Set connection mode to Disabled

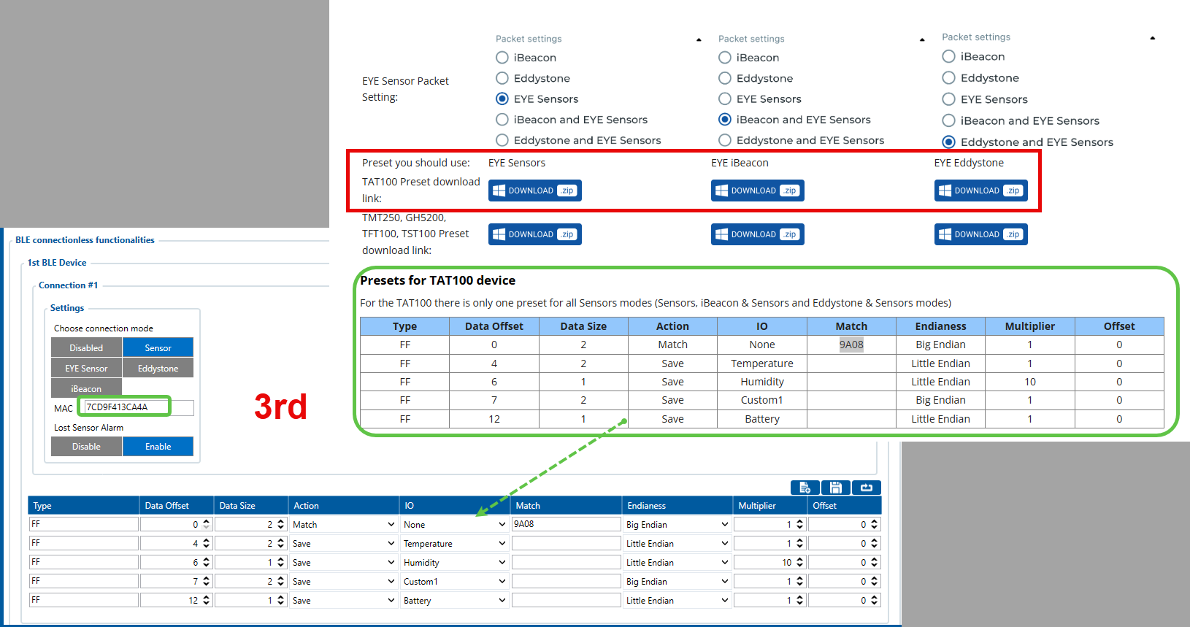86,347
